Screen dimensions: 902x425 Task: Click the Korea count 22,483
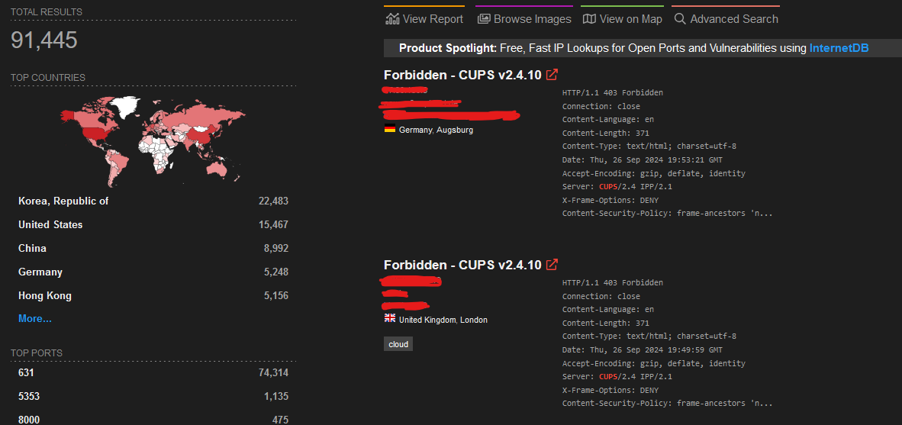tap(273, 201)
